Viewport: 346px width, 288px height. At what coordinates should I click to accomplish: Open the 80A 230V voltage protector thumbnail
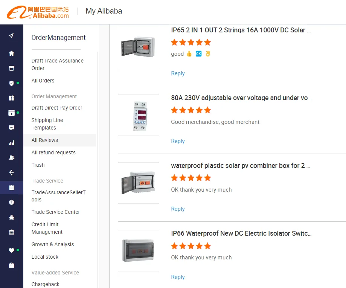139,115
